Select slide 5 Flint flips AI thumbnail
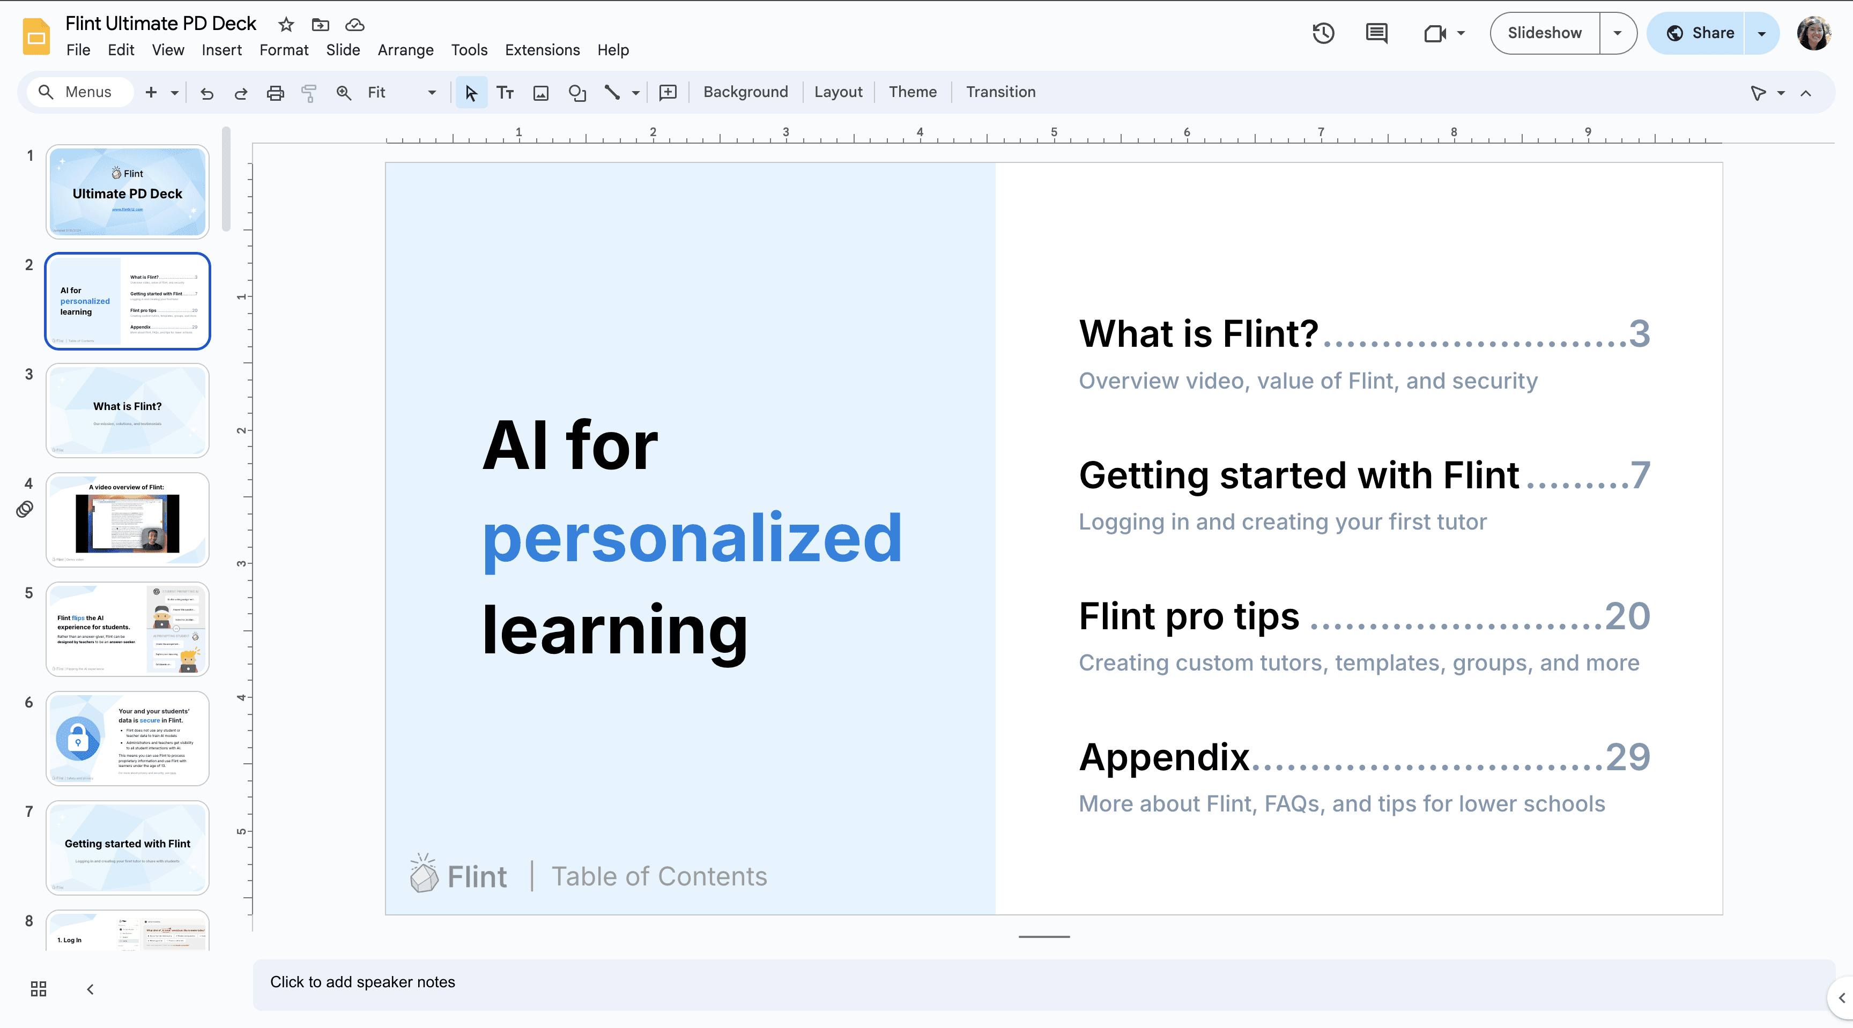 [x=127, y=629]
